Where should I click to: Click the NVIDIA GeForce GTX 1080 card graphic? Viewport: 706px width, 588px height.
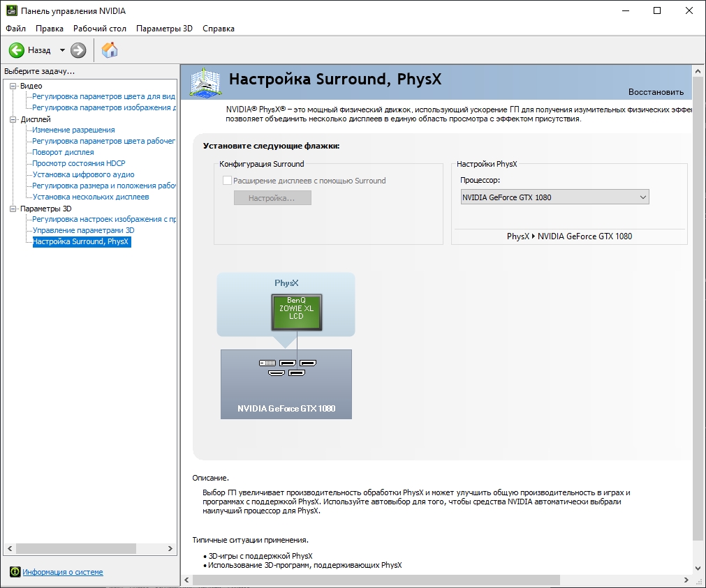coord(286,384)
